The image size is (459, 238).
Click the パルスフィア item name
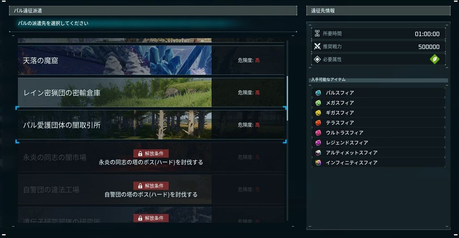pyautogui.click(x=340, y=93)
